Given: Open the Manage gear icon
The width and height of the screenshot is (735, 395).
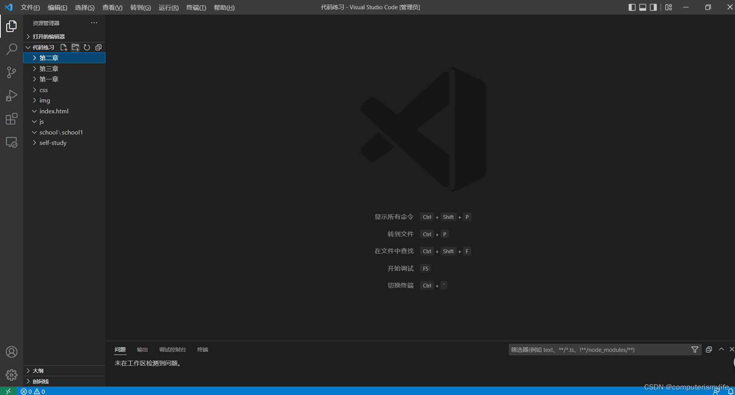Looking at the screenshot, I should (x=12, y=375).
